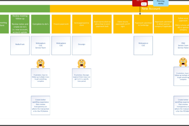189x126 pixels.
Task: Click 'Webcapture CLIC' box under Prepare paperwork
Action: click(61, 45)
